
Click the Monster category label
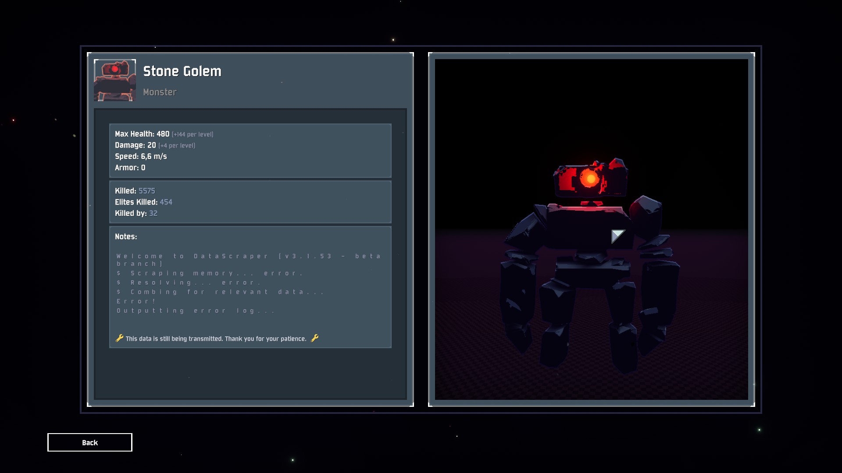tap(160, 92)
